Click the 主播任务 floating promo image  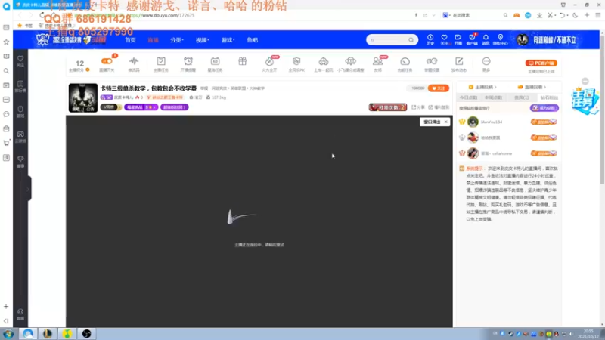[x=585, y=100]
